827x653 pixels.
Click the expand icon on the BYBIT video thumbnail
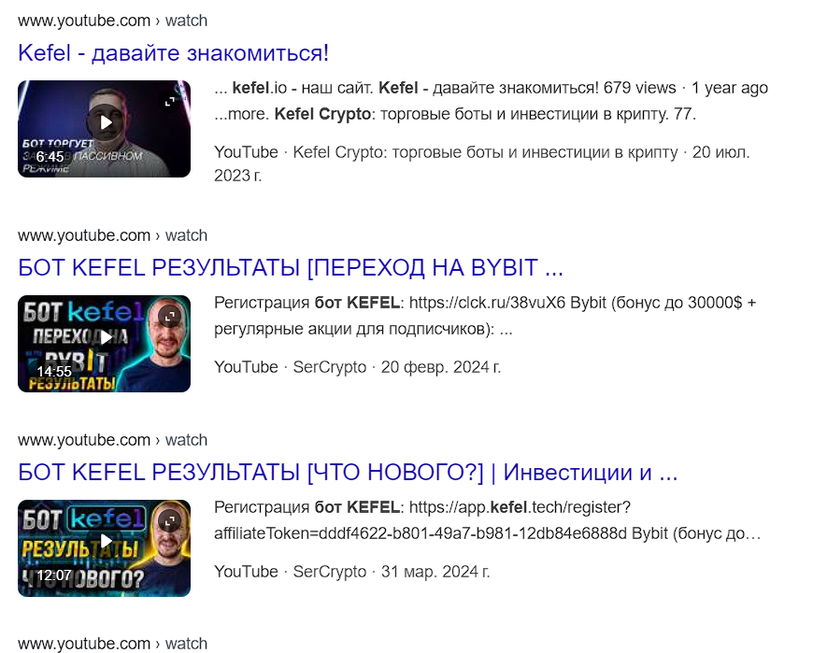[169, 317]
